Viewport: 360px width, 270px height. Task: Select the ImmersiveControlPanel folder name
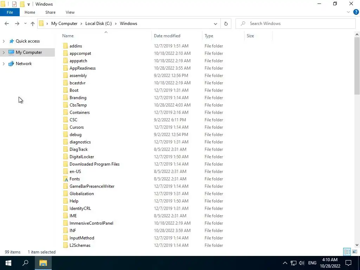[91, 223]
